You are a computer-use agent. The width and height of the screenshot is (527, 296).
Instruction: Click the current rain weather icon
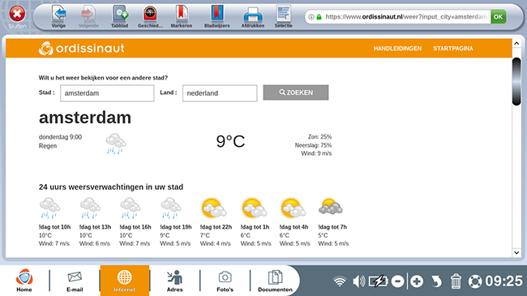(x=116, y=144)
